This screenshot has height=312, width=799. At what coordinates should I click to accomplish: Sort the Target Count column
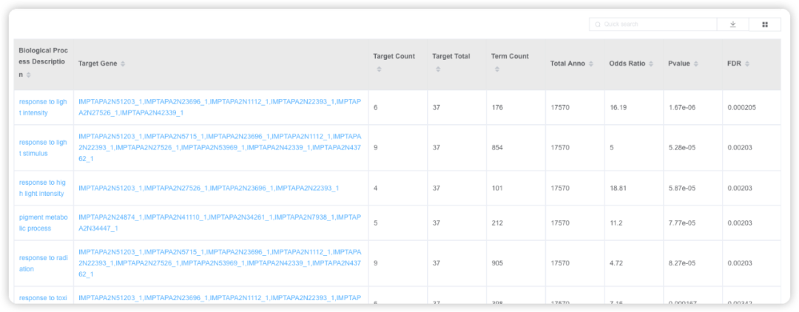click(x=379, y=69)
